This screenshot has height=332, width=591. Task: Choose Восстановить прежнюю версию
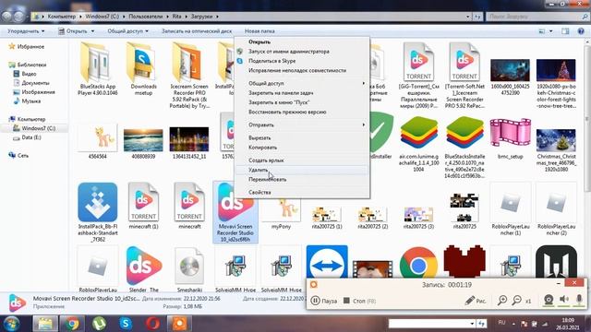point(287,113)
